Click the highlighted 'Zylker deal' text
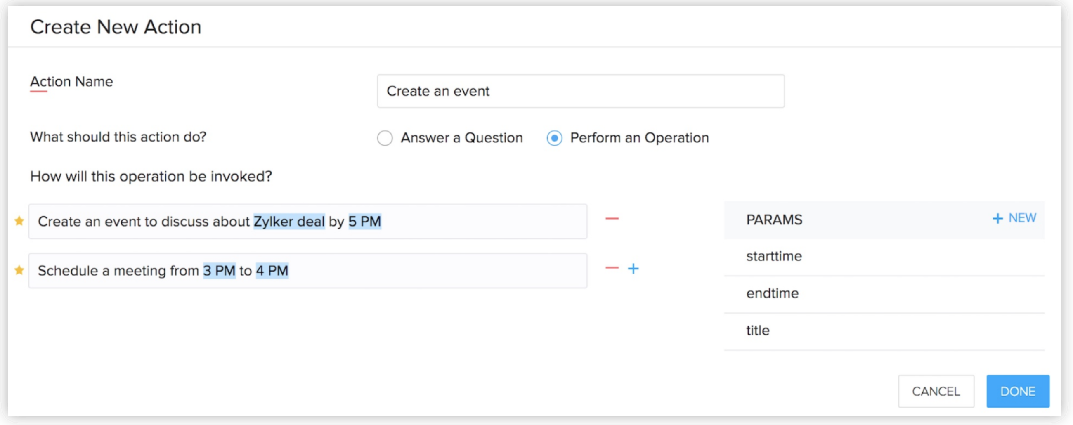Image resolution: width=1073 pixels, height=425 pixels. [289, 222]
